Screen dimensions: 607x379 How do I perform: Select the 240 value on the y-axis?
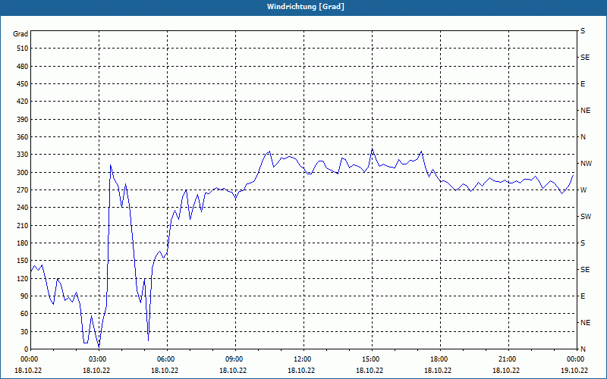pos(23,208)
